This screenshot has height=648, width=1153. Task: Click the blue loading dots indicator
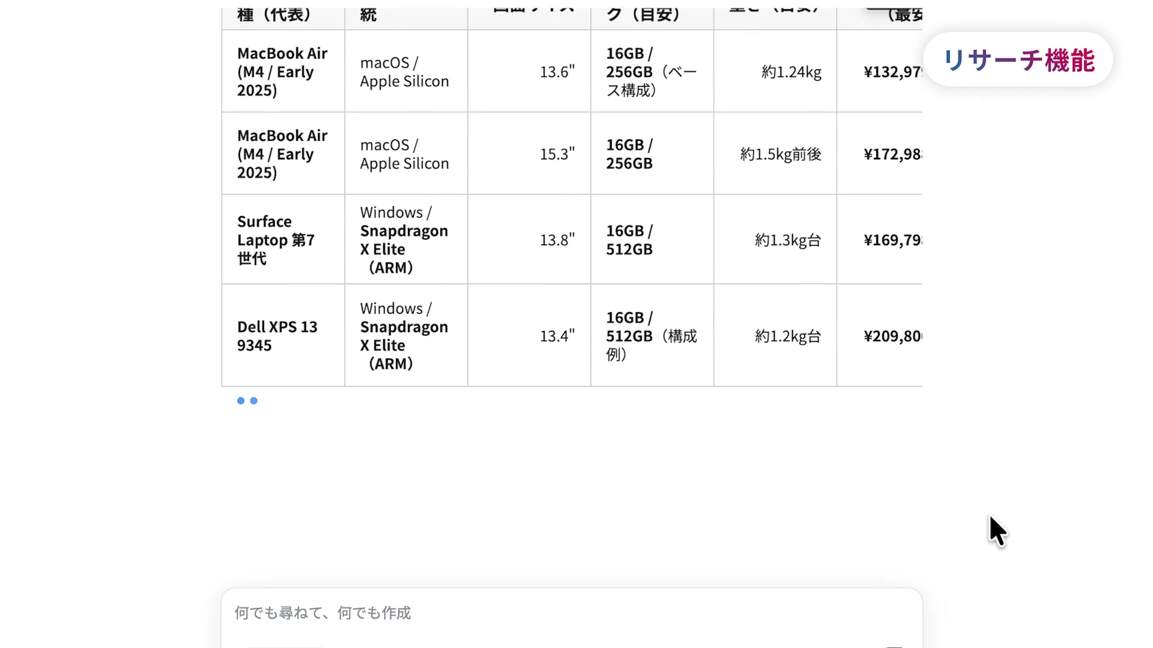tap(247, 401)
